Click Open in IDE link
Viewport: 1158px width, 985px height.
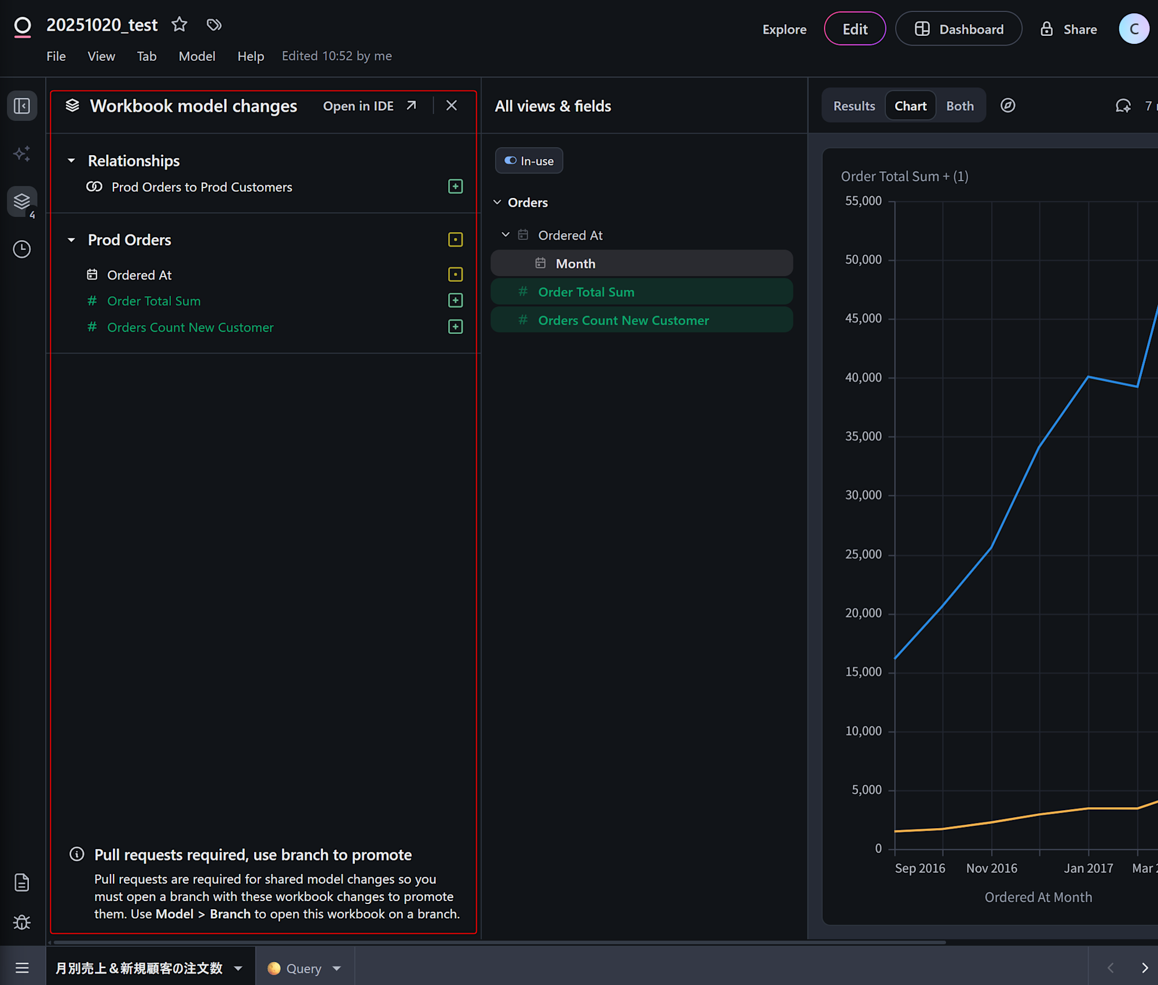(x=369, y=106)
